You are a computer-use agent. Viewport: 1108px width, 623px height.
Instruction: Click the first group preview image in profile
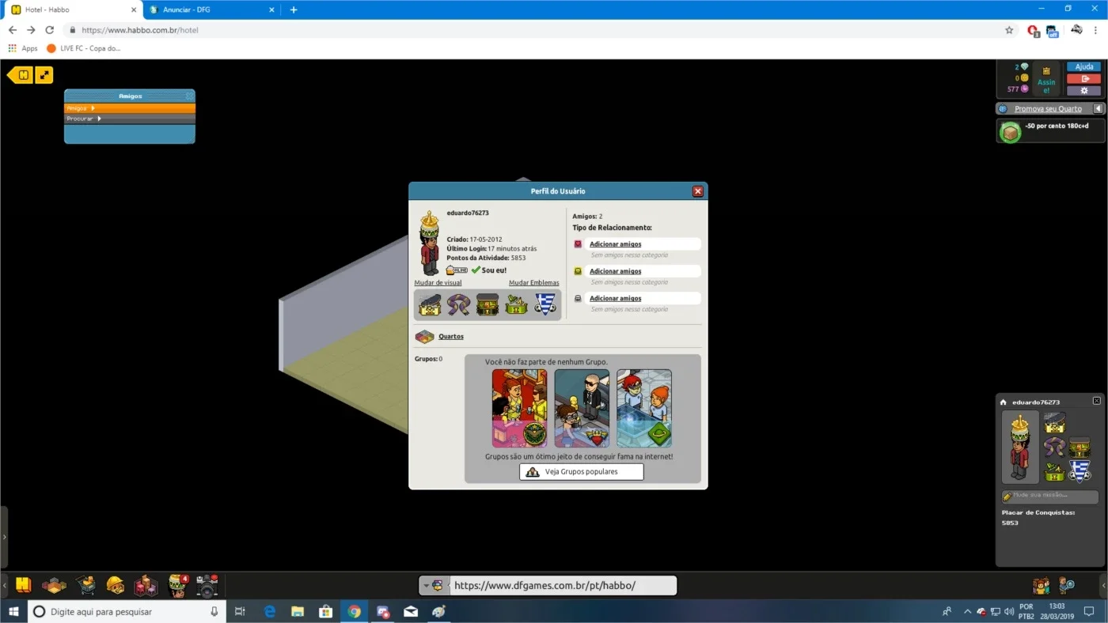coord(519,409)
